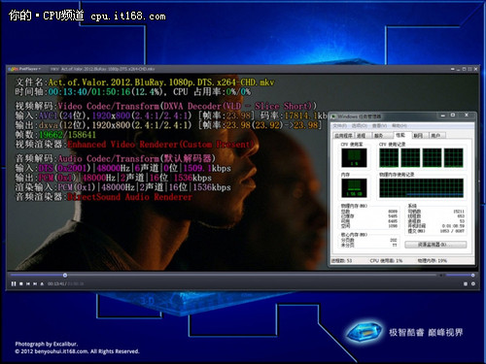Switch to the 应用程序 tab
The height and width of the screenshot is (364, 486).
pyautogui.click(x=343, y=136)
